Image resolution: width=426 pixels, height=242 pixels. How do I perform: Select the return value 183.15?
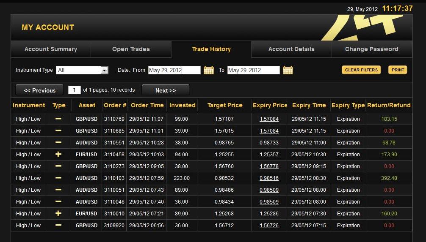click(389, 119)
